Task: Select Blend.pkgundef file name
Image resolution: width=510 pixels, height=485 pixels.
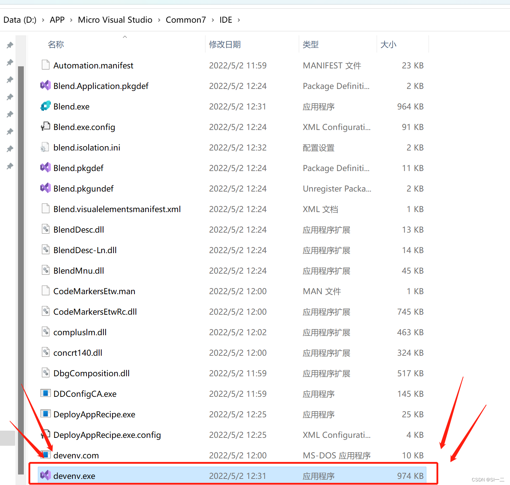Action: coord(83,189)
